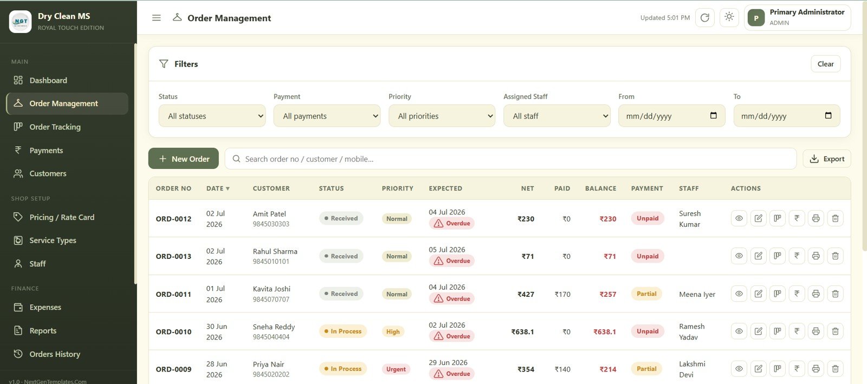View order ORD-0011 details

[x=739, y=294]
